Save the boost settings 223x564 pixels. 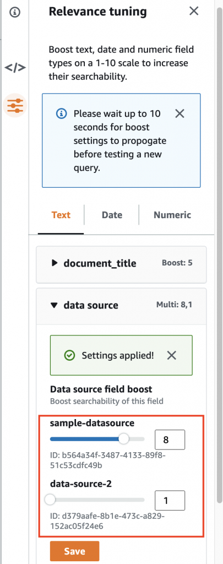coord(74,551)
